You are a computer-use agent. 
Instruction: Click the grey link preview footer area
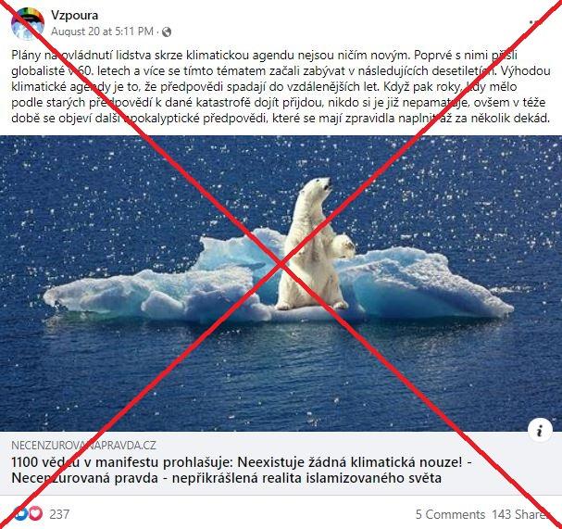281,463
